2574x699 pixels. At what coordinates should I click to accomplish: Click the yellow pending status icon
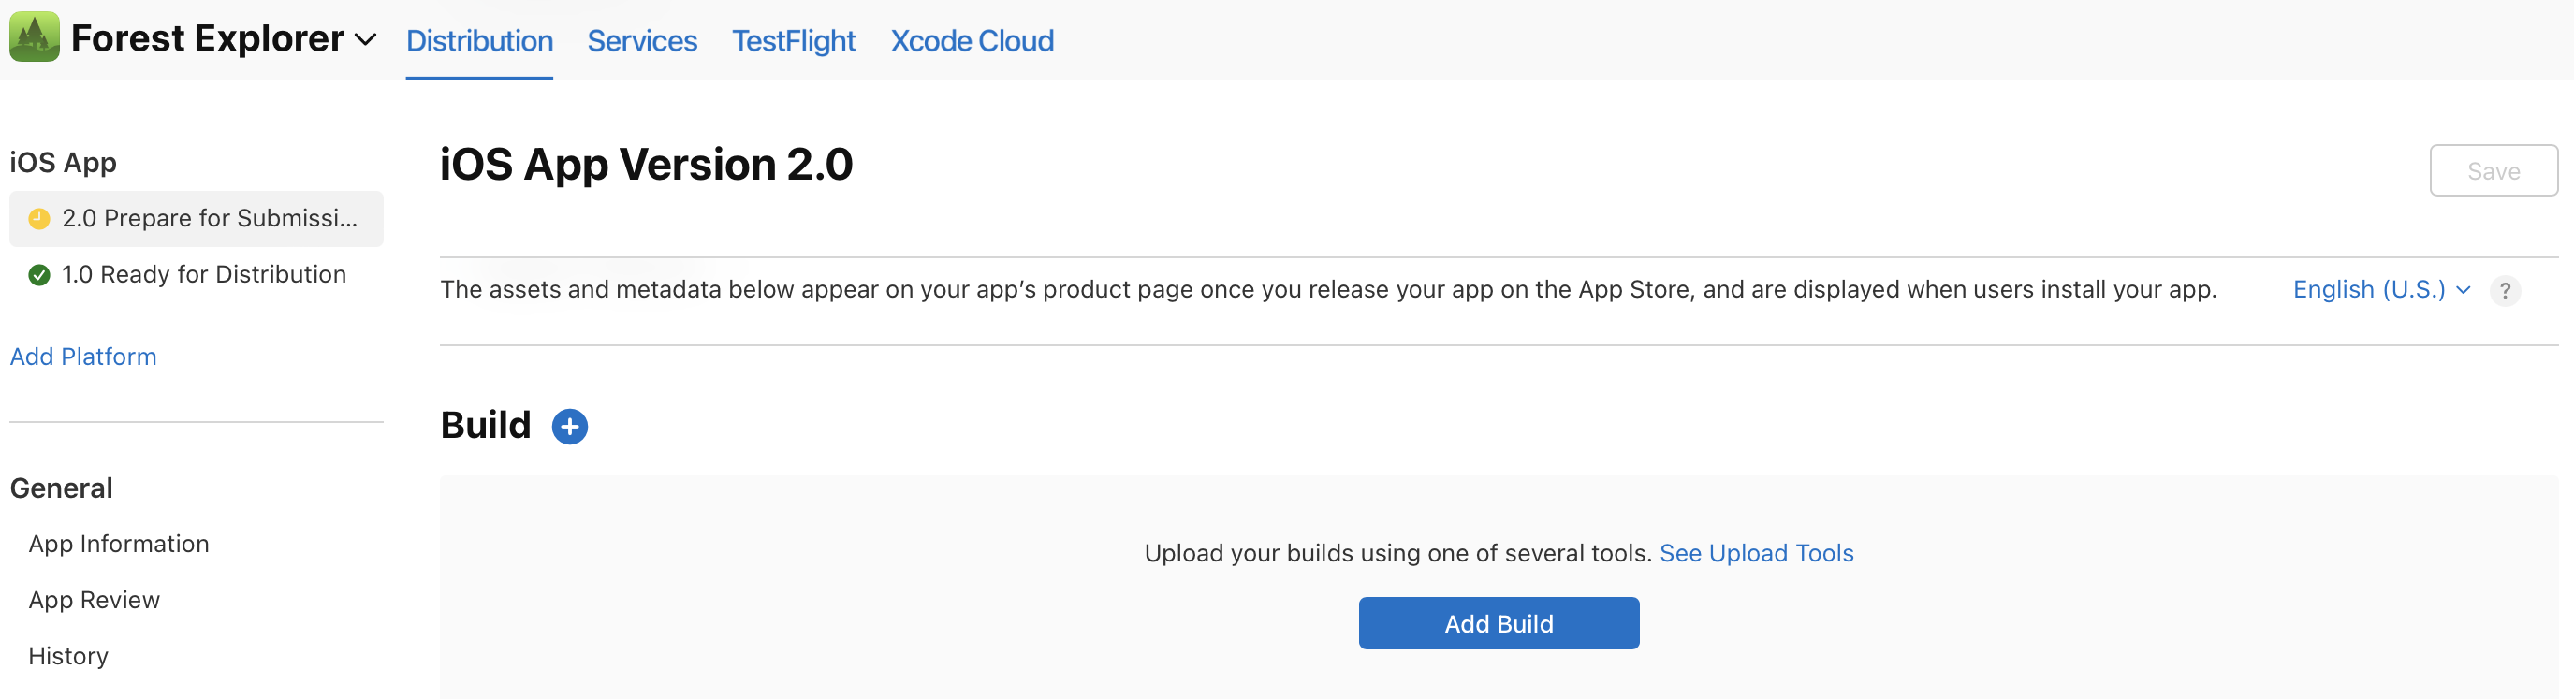[39, 219]
